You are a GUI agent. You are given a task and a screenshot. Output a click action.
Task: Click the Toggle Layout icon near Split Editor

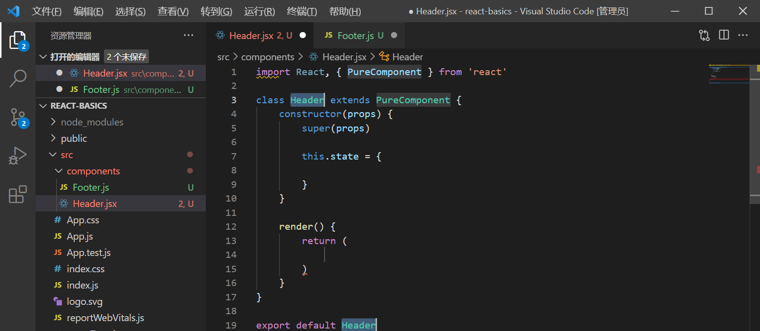(x=704, y=35)
